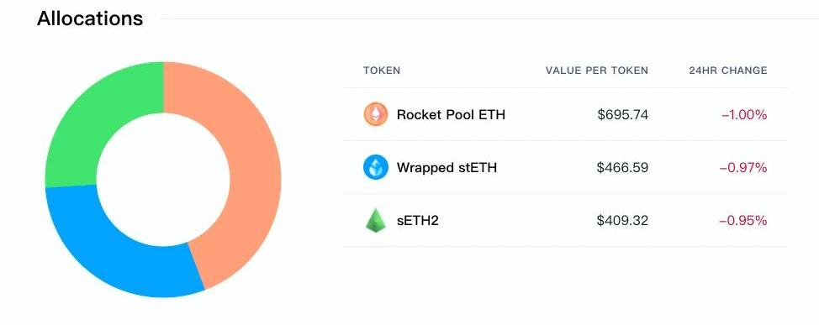Open the sETH2 token name
819x325 pixels.
point(417,221)
